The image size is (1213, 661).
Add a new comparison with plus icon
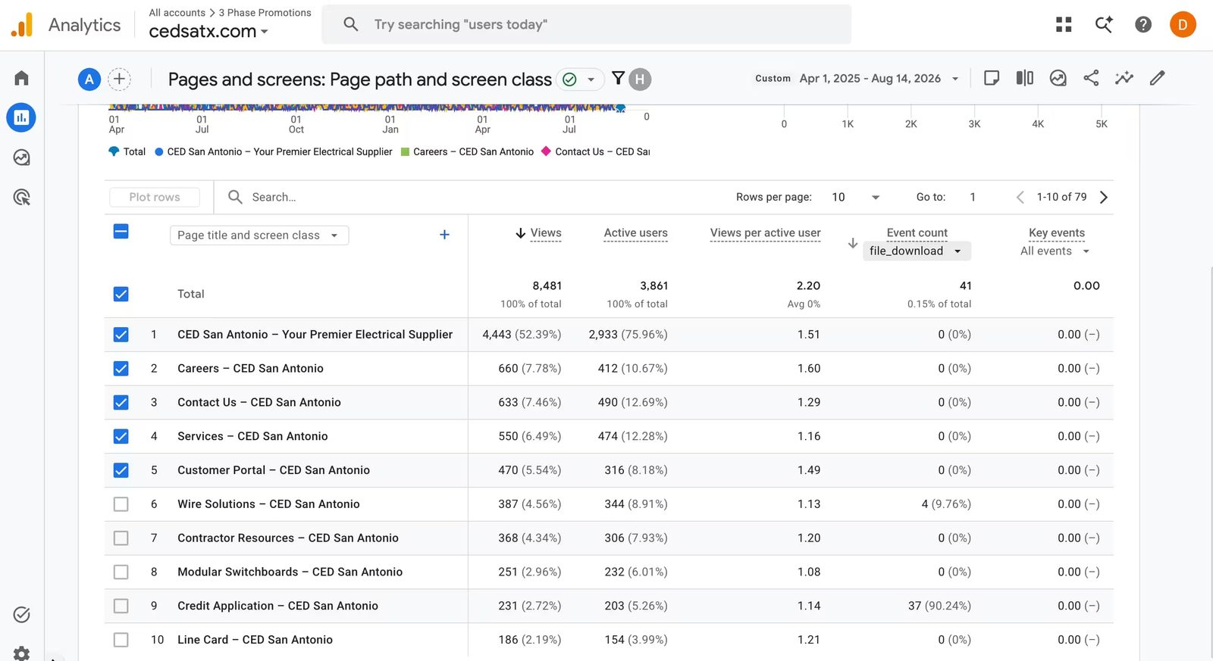point(119,79)
